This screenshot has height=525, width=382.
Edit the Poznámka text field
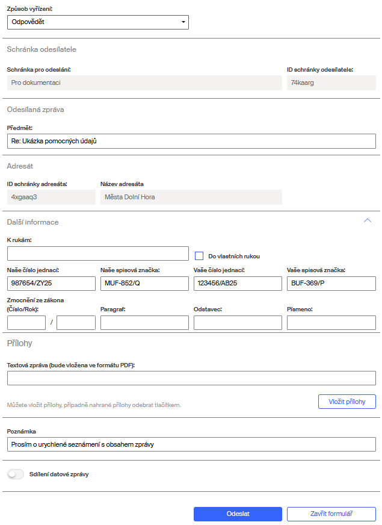click(191, 444)
